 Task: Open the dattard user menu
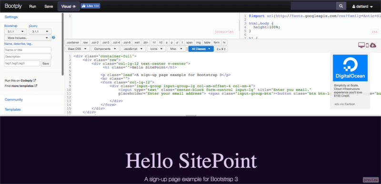(x=362, y=7)
